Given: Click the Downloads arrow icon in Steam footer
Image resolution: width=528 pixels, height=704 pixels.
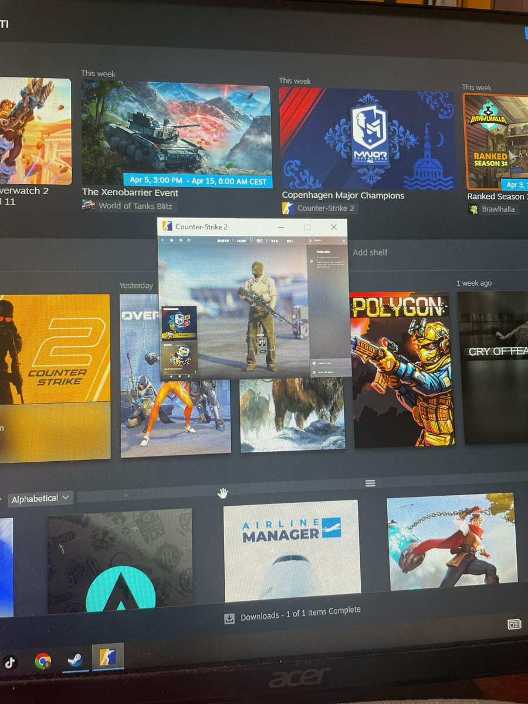Looking at the screenshot, I should [x=229, y=618].
